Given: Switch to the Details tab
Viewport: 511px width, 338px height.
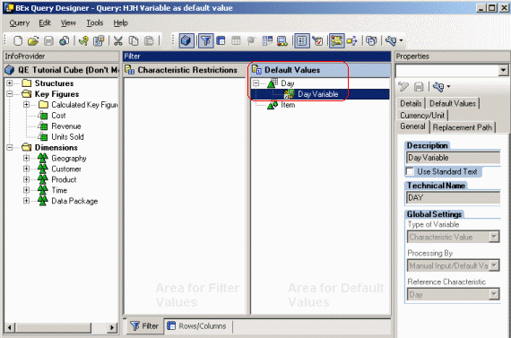Looking at the screenshot, I should [411, 104].
